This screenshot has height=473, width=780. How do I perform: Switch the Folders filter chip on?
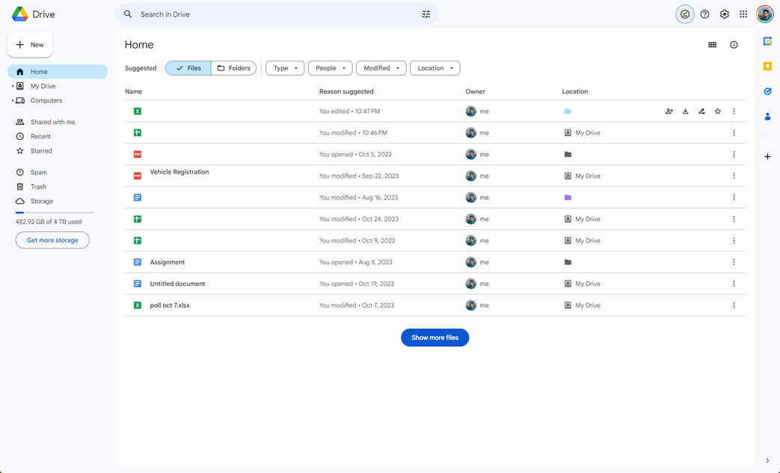233,67
